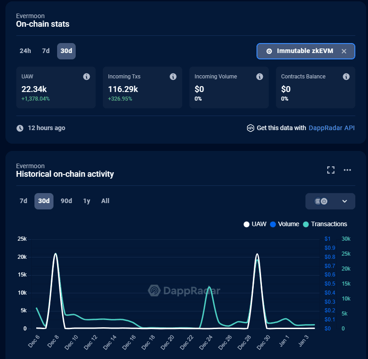Switch the historical chart to All
This screenshot has width=368, height=359.
(x=106, y=201)
